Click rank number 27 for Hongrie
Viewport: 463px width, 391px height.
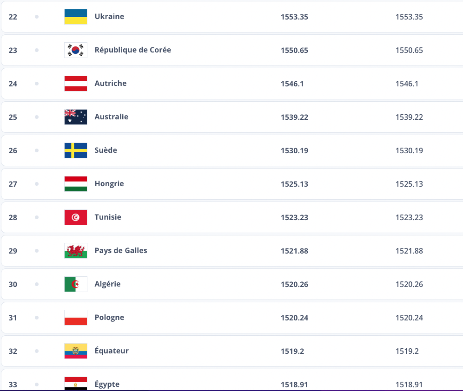point(13,184)
